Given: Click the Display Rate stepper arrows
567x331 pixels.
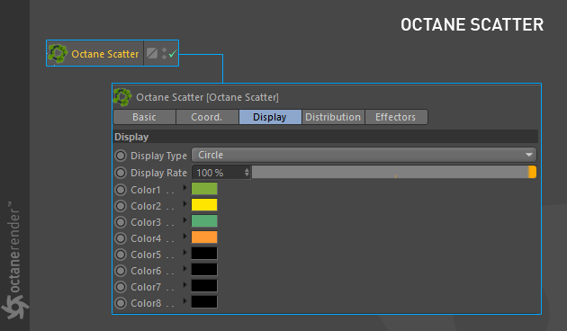Looking at the screenshot, I should tap(247, 173).
